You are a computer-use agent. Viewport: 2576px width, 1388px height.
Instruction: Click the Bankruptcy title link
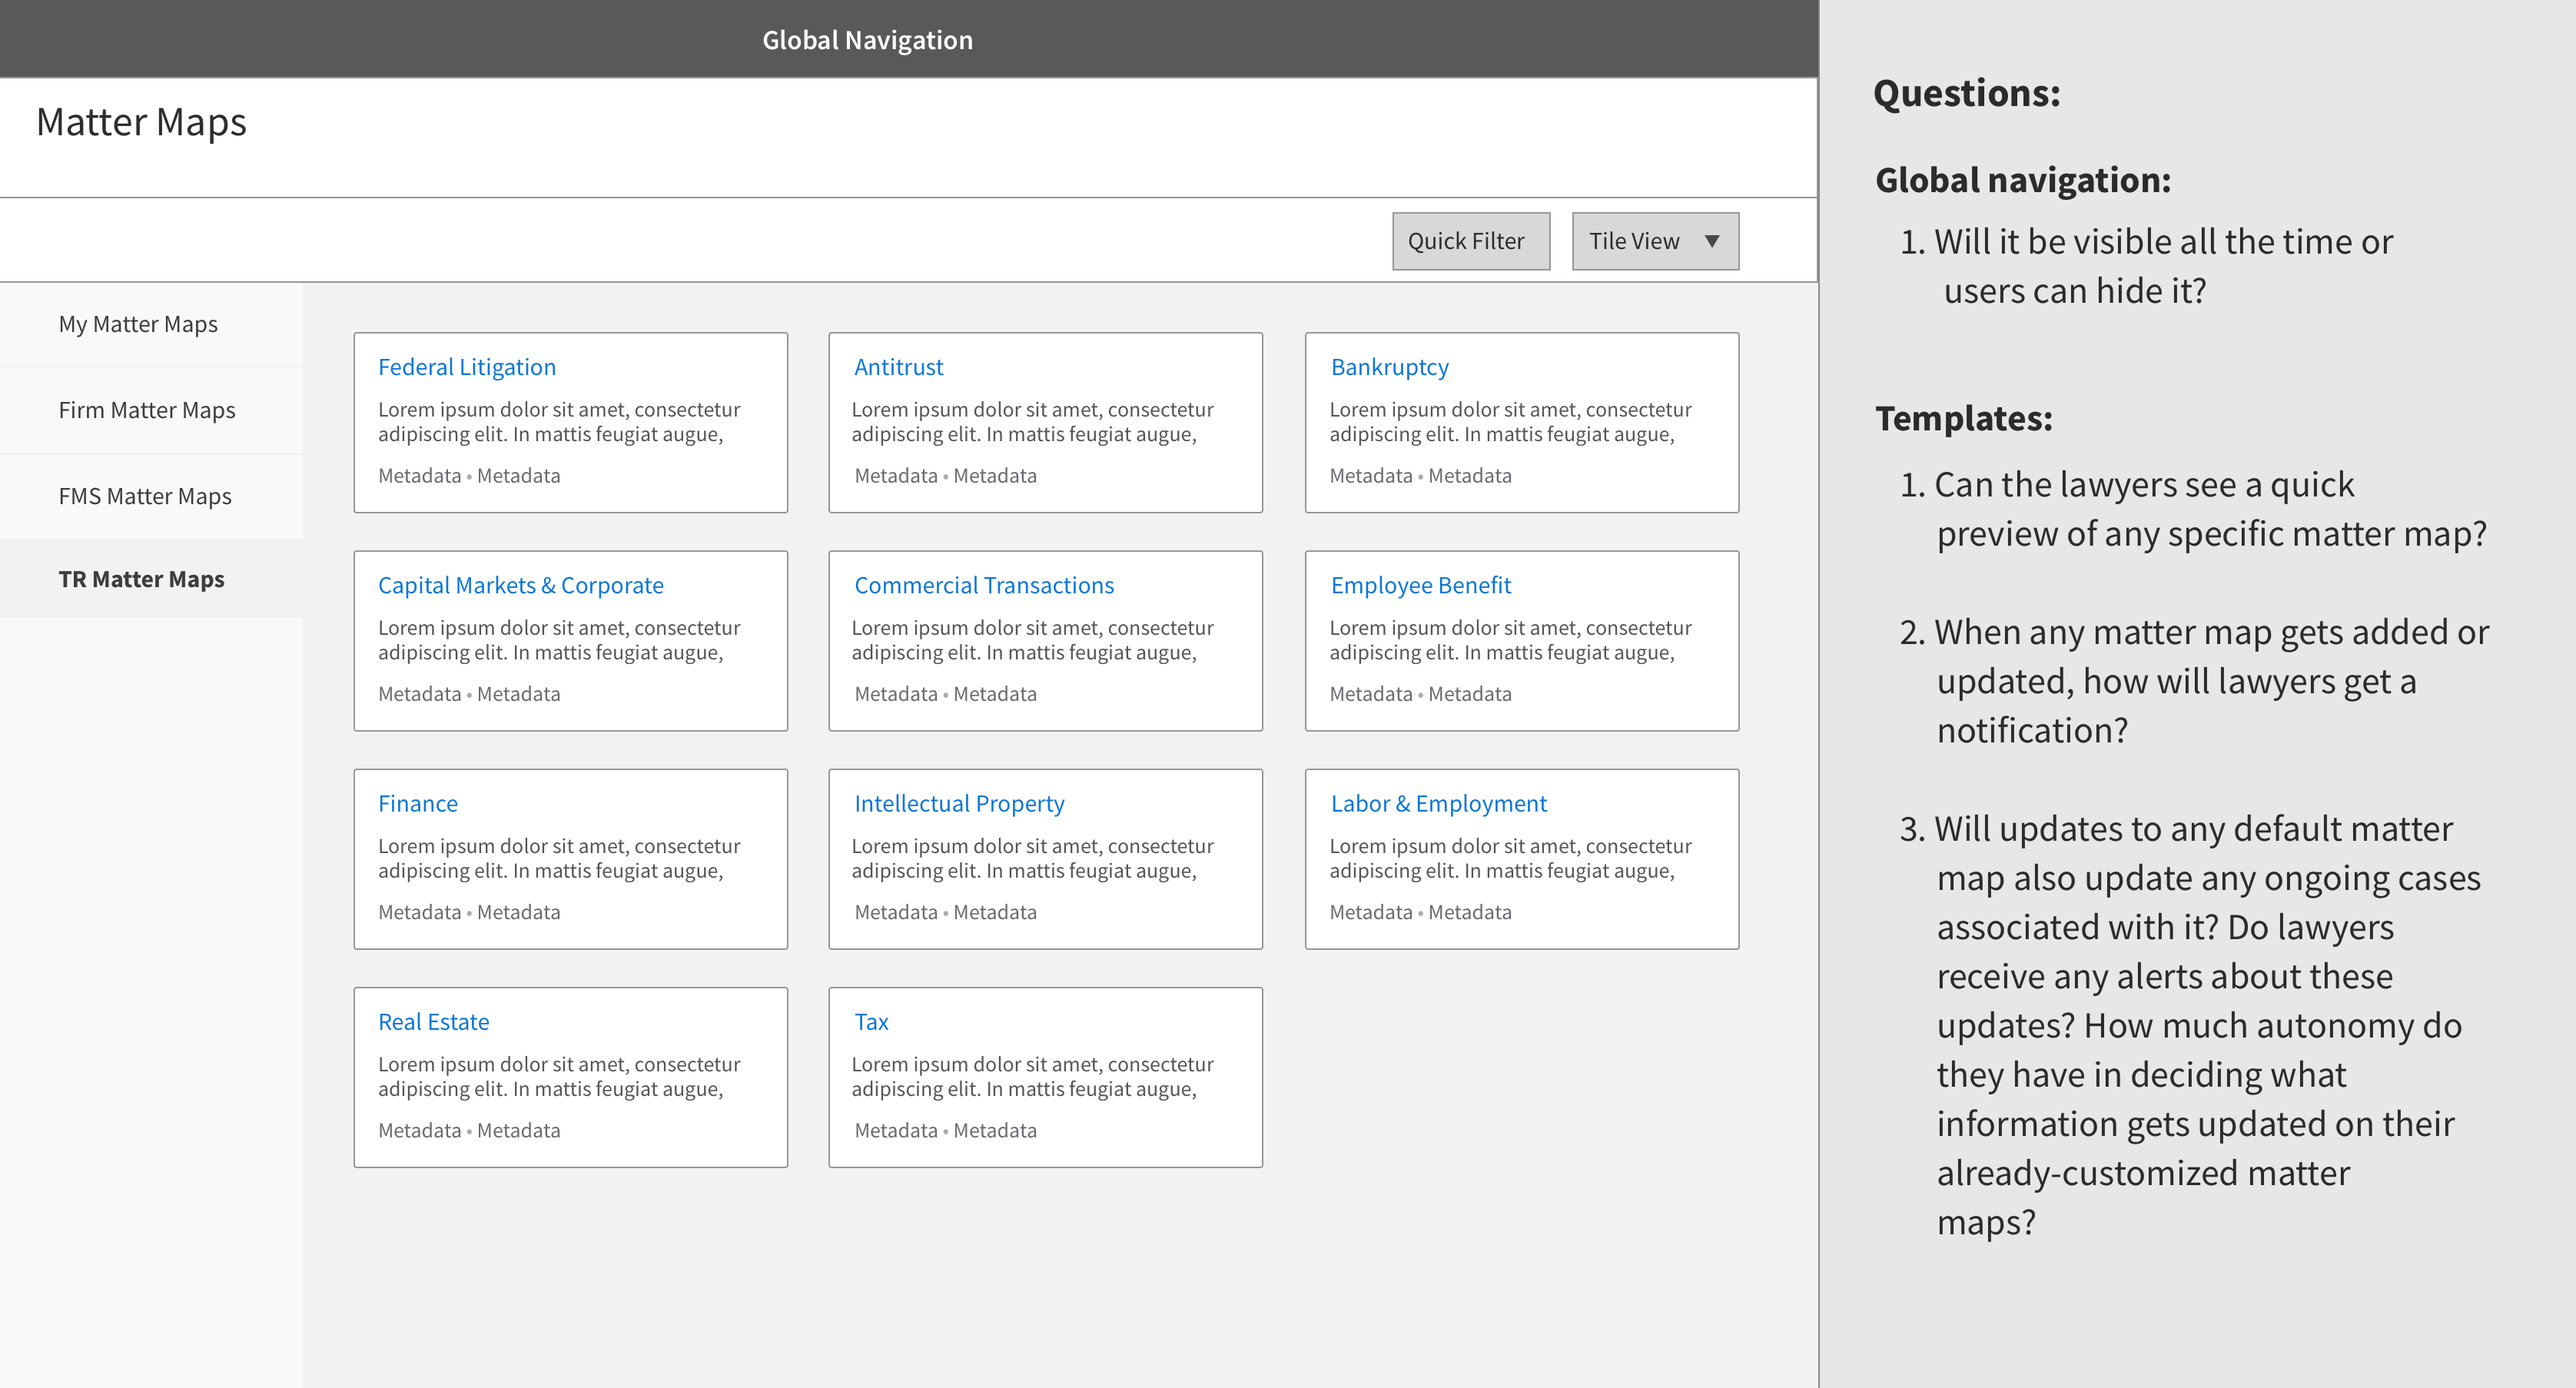1389,367
